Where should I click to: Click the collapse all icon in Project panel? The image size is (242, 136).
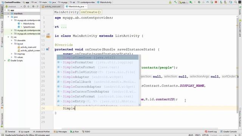tap(28, 6)
